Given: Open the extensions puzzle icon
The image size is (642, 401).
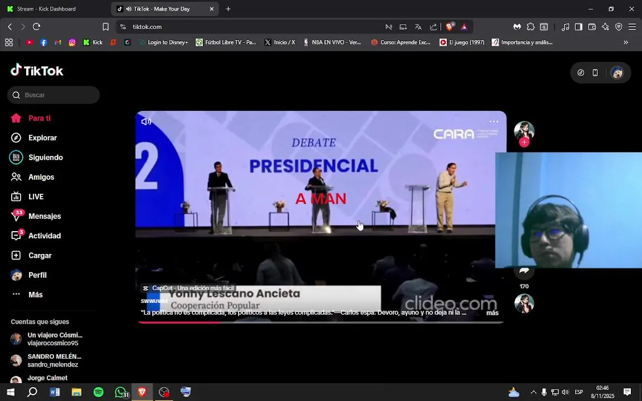Looking at the screenshot, I should tap(531, 27).
